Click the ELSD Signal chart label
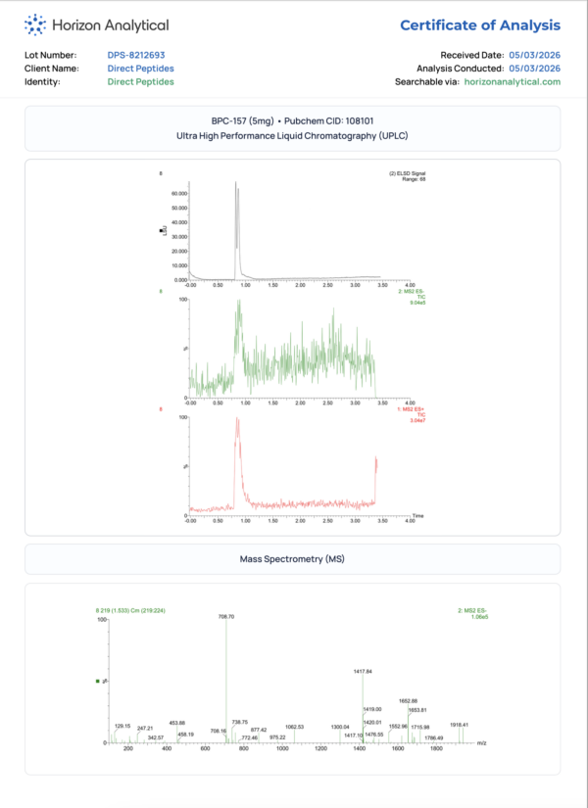 point(408,176)
